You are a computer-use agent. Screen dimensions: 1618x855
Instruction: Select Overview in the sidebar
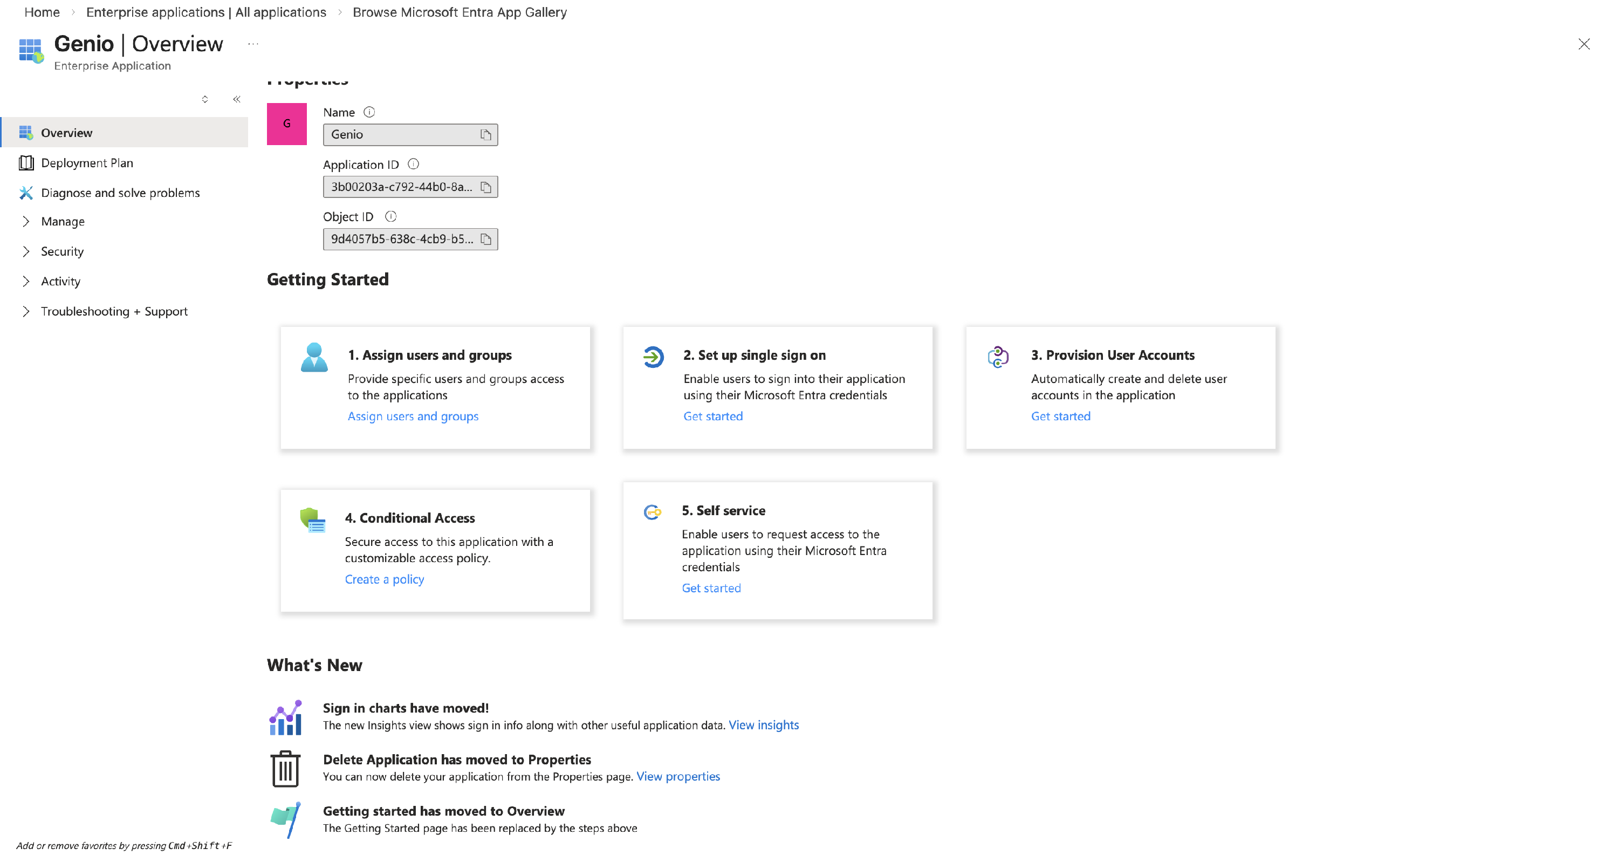coord(66,133)
